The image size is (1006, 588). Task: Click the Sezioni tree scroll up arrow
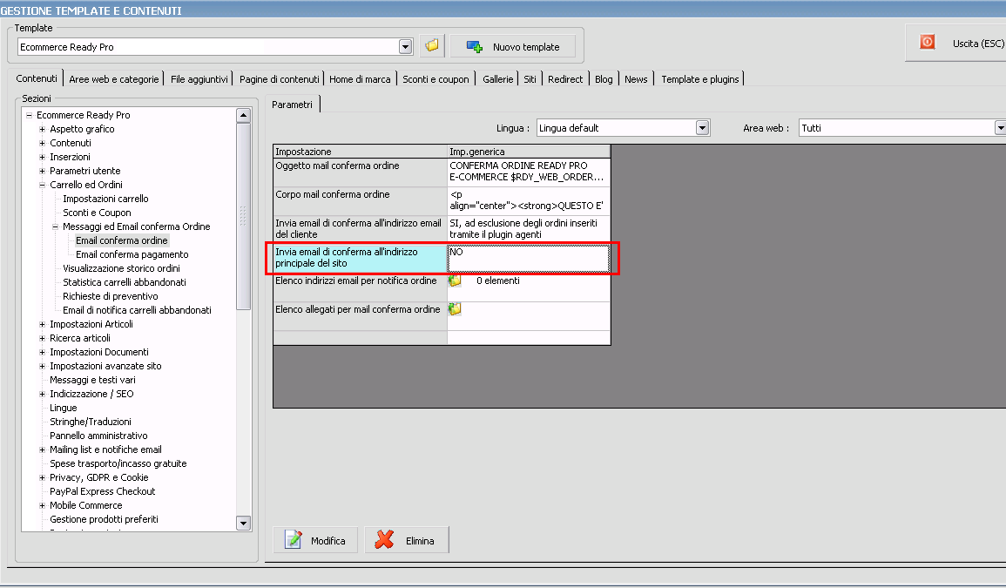point(243,116)
